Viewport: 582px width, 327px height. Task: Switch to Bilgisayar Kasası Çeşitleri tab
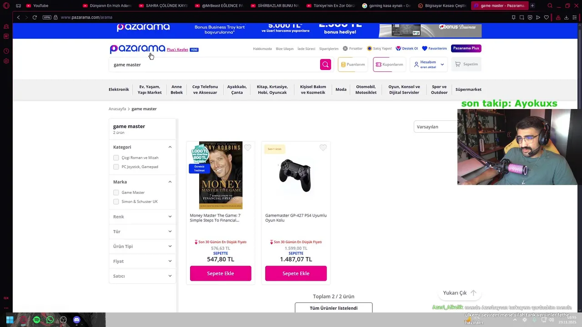click(x=442, y=5)
